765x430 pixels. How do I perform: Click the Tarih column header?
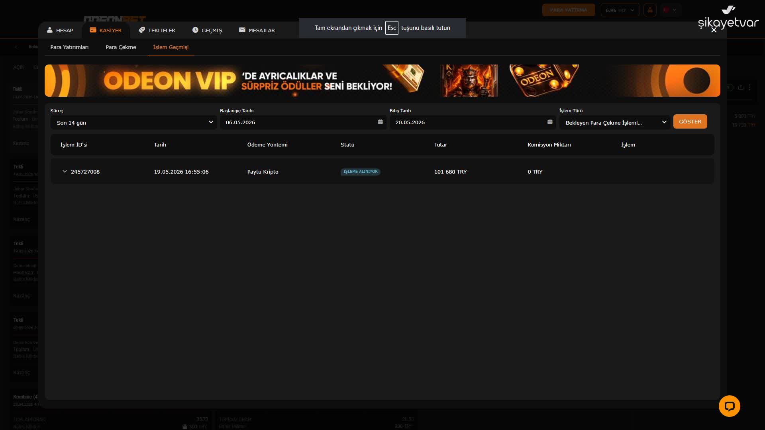click(x=160, y=145)
